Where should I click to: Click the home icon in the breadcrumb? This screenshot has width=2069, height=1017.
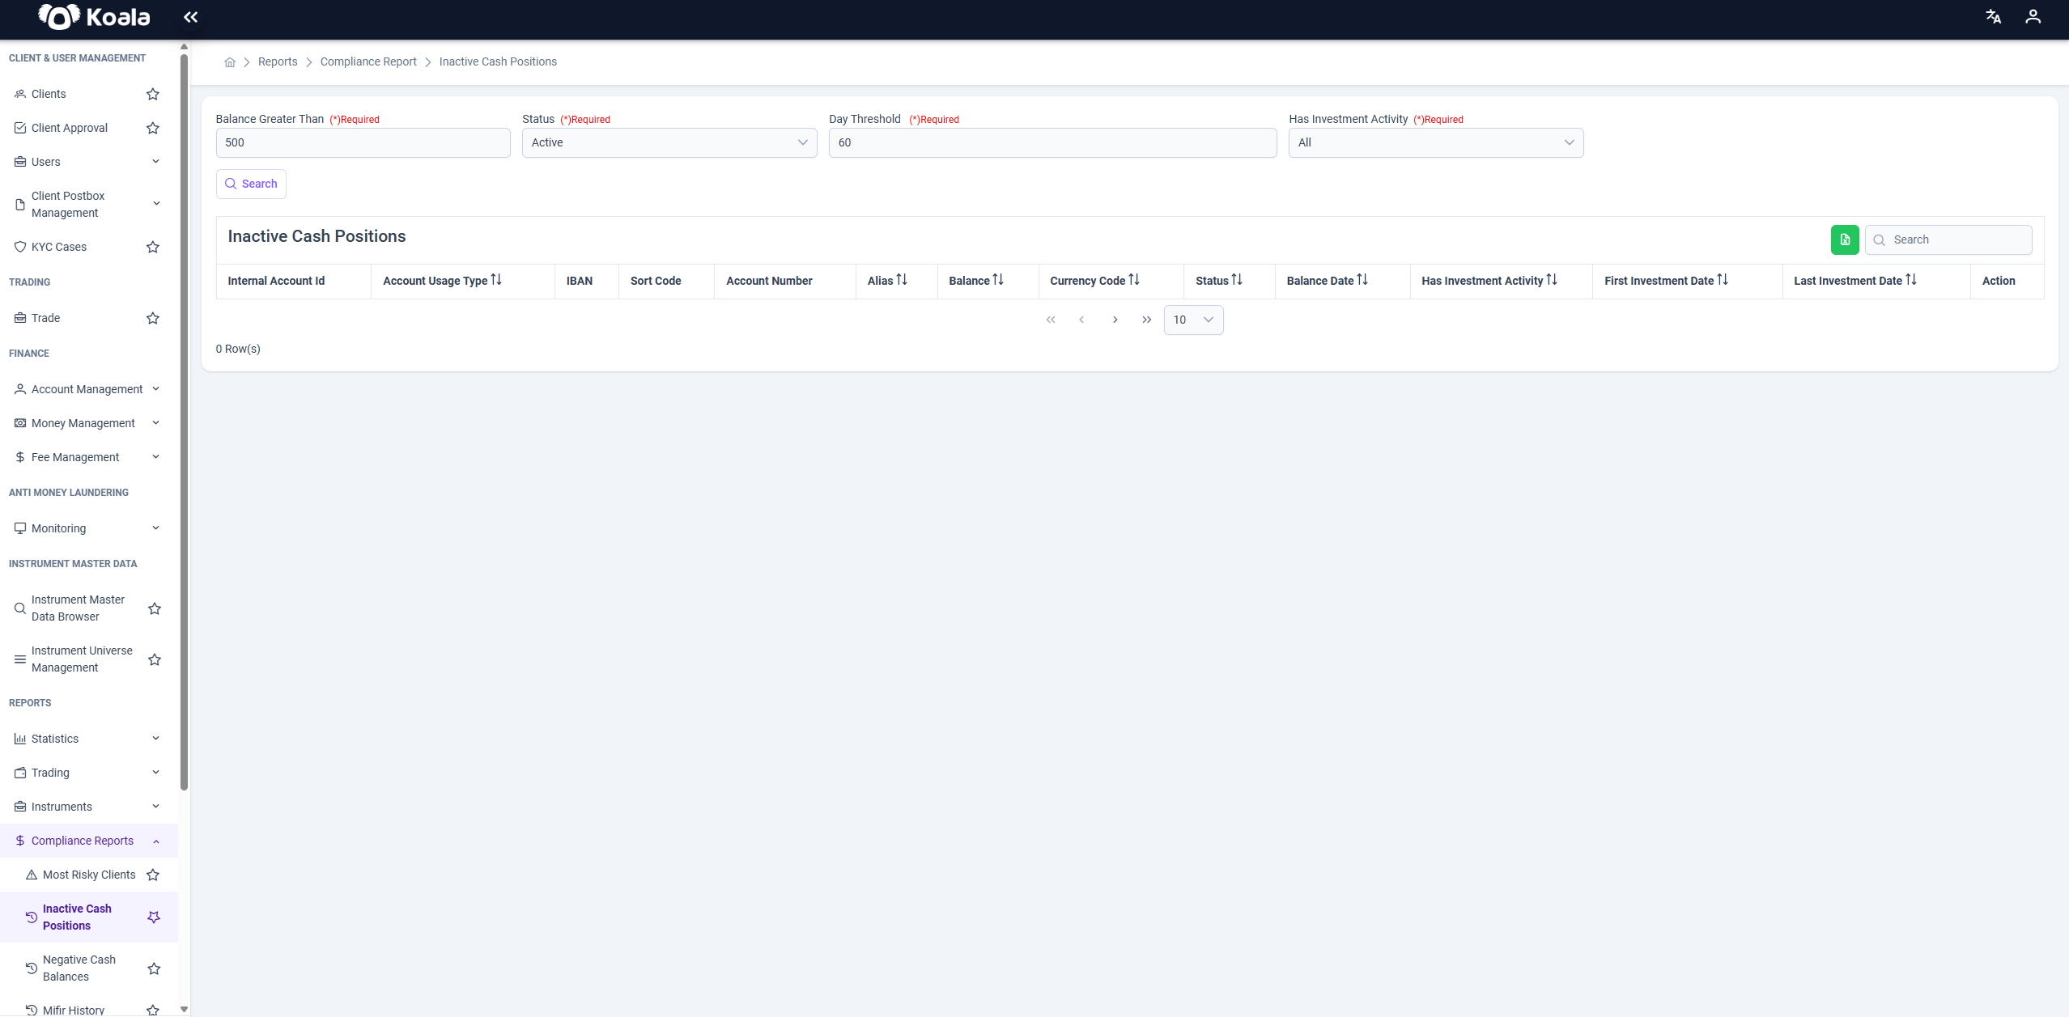click(230, 62)
